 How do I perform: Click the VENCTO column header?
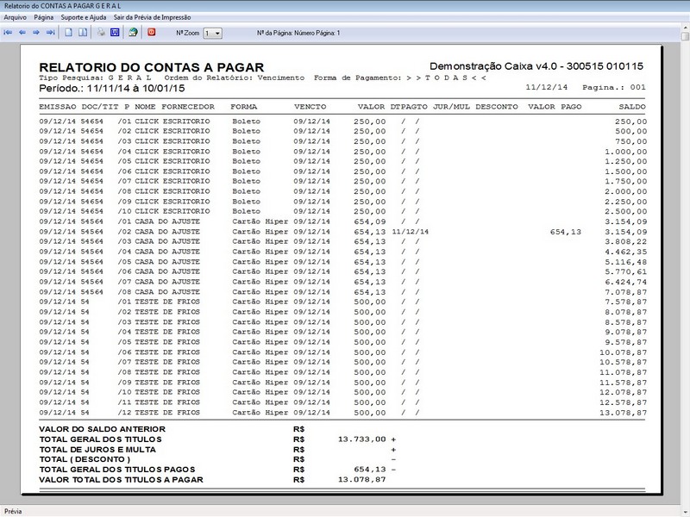click(310, 107)
